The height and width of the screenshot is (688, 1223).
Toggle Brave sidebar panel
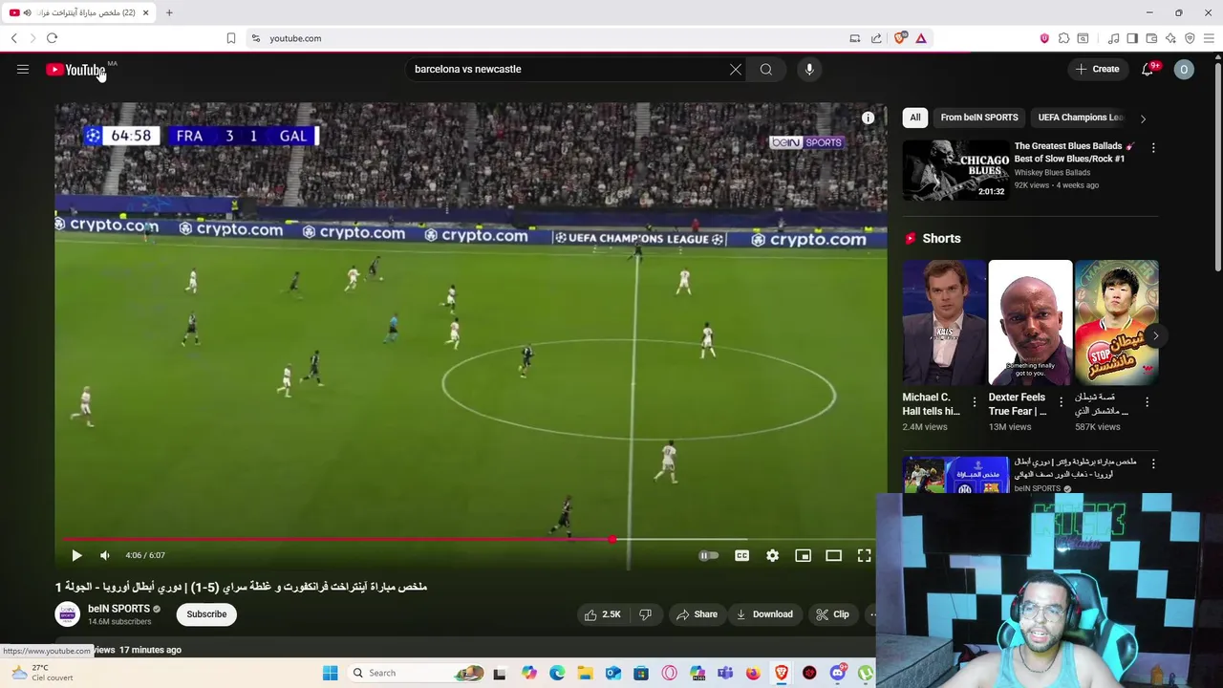click(1132, 38)
